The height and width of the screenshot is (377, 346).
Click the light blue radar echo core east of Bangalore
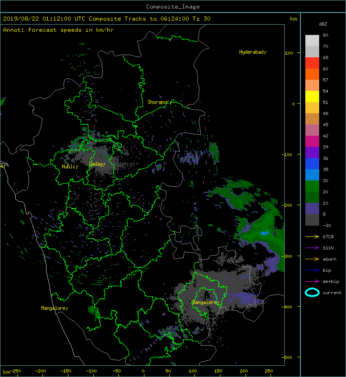(x=265, y=233)
